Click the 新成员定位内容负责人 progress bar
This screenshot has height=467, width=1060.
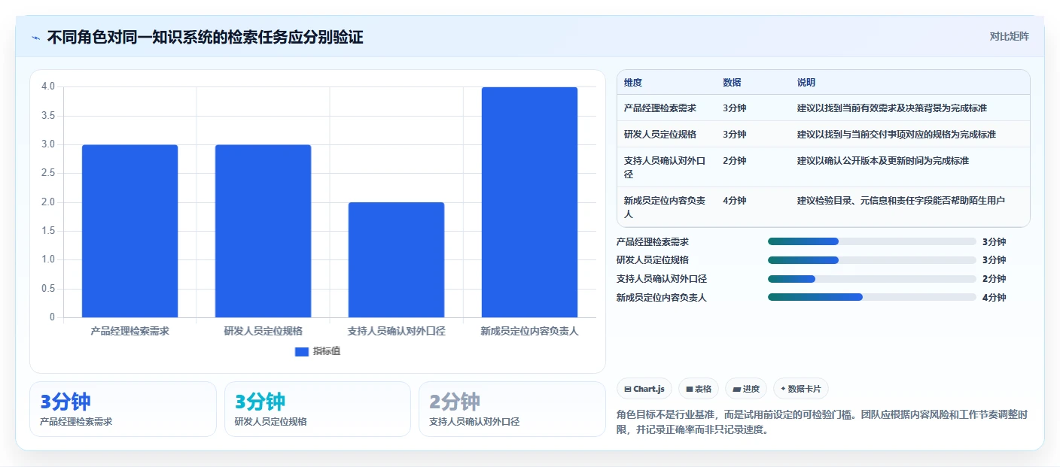click(872, 297)
